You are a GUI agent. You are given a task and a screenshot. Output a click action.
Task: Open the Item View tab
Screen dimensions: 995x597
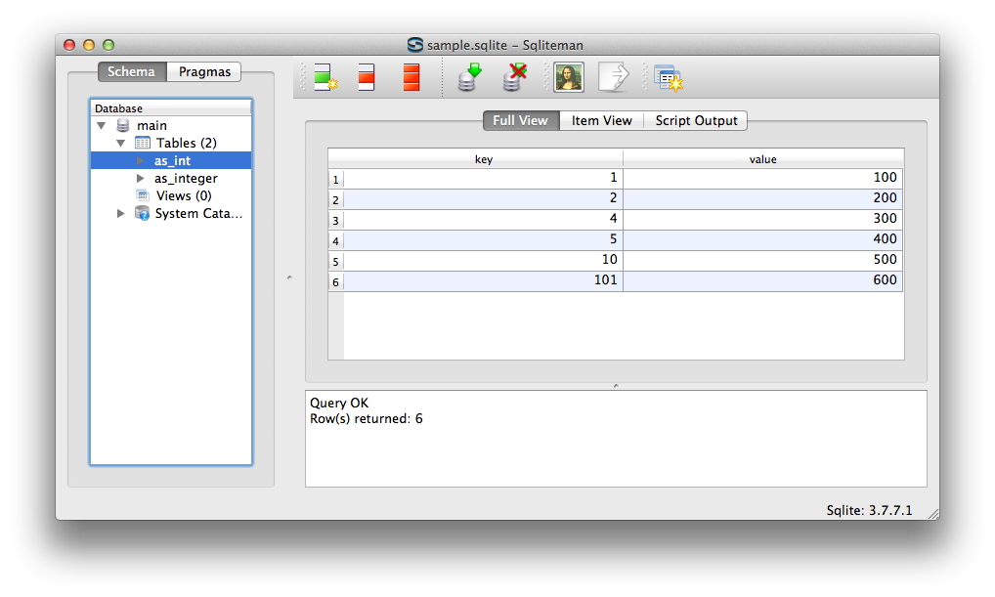pos(601,120)
